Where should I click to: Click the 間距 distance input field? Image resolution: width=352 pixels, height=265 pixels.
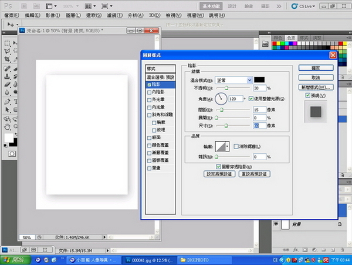259,109
